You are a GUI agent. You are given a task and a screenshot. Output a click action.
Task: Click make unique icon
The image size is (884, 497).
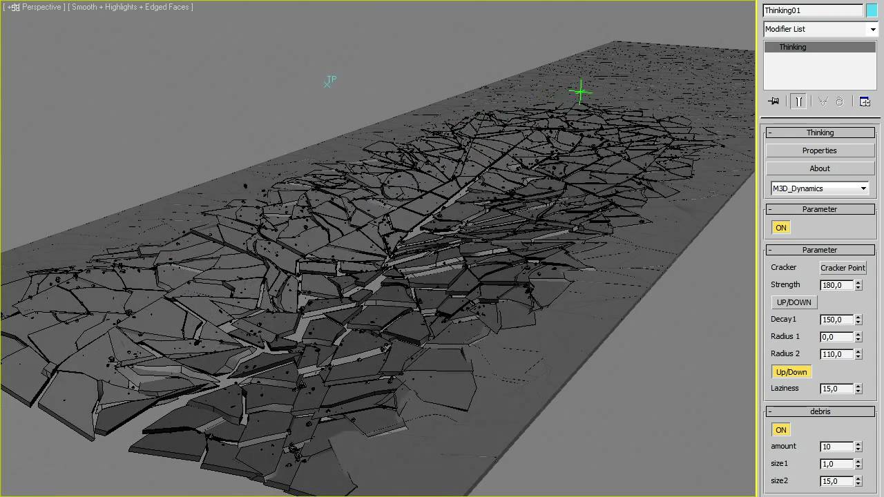[823, 101]
